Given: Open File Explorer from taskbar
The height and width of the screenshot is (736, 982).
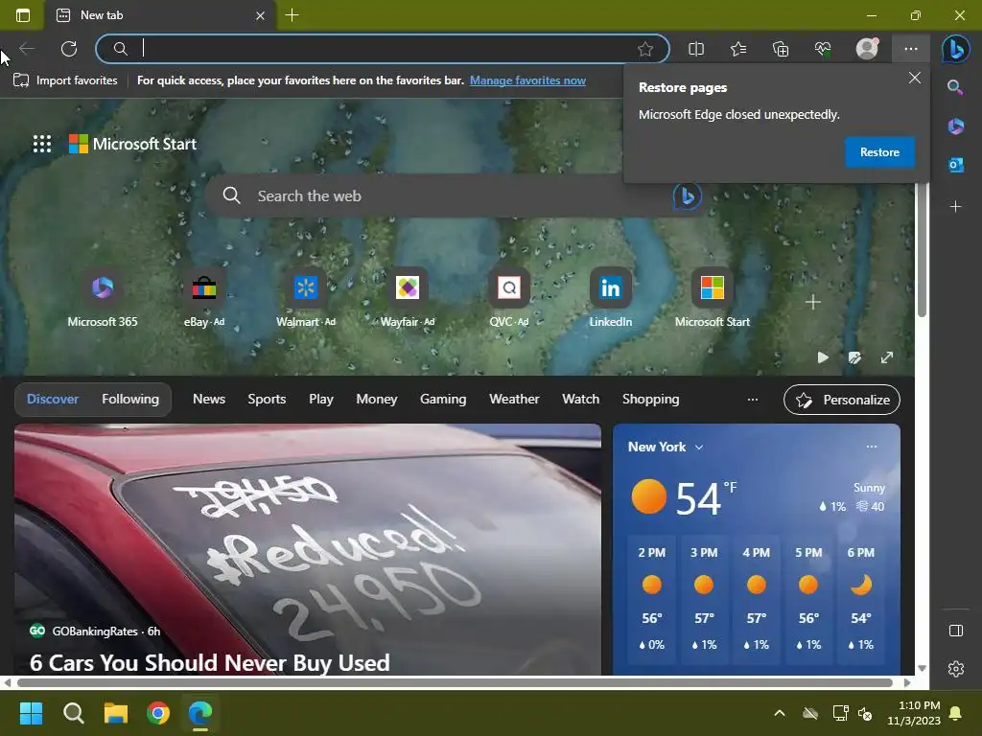Looking at the screenshot, I should click(116, 713).
